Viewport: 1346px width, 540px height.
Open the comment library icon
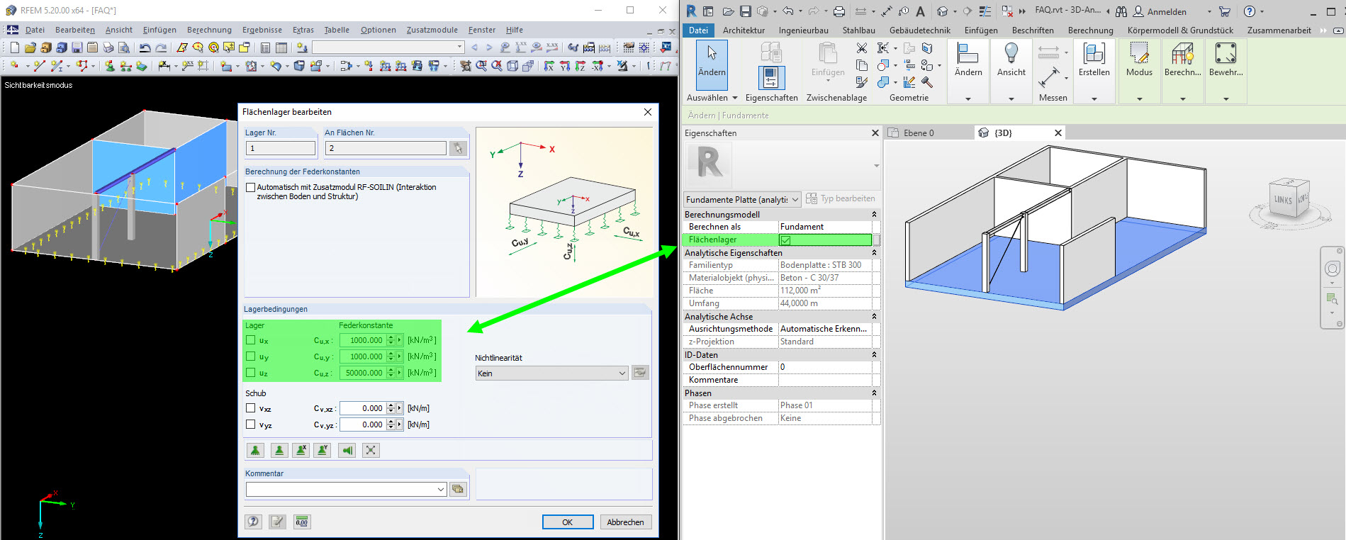tap(458, 489)
